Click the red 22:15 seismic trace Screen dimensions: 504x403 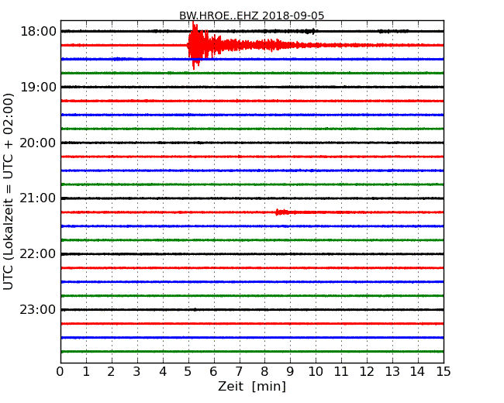pyautogui.click(x=252, y=268)
